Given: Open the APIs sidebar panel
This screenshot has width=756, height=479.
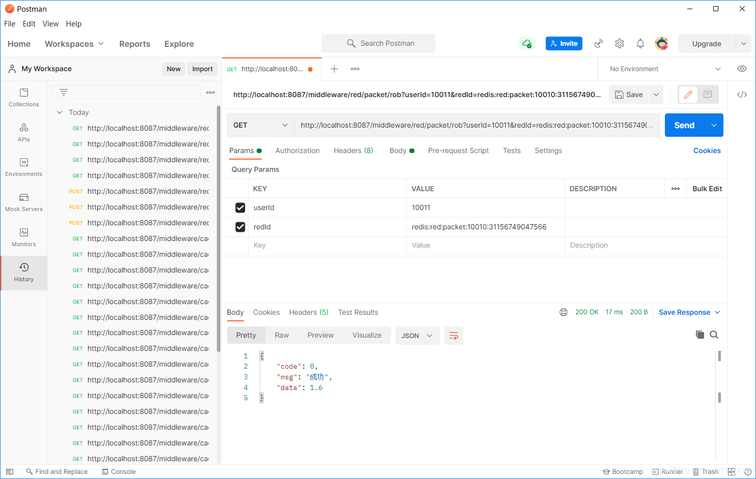Looking at the screenshot, I should pos(24,133).
